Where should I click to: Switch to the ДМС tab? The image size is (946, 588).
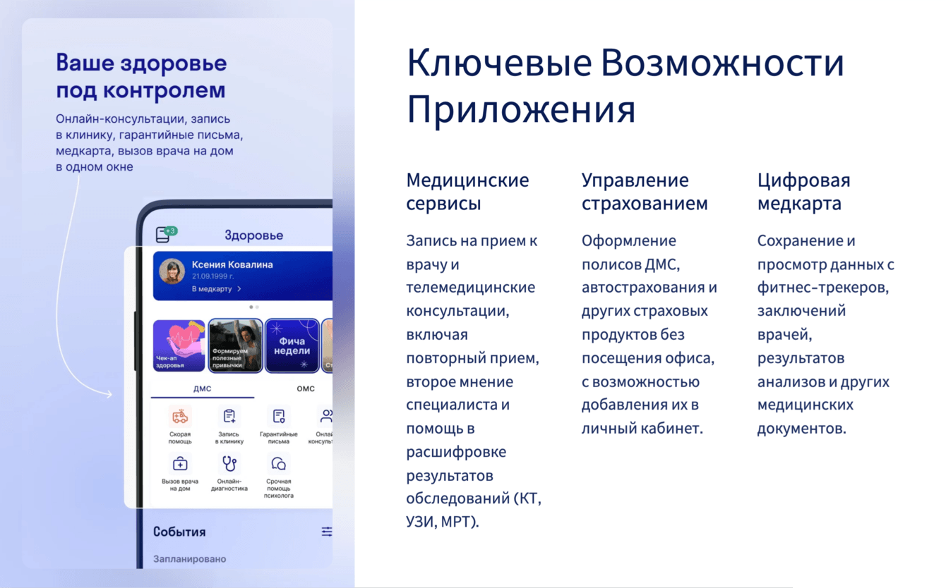(202, 389)
